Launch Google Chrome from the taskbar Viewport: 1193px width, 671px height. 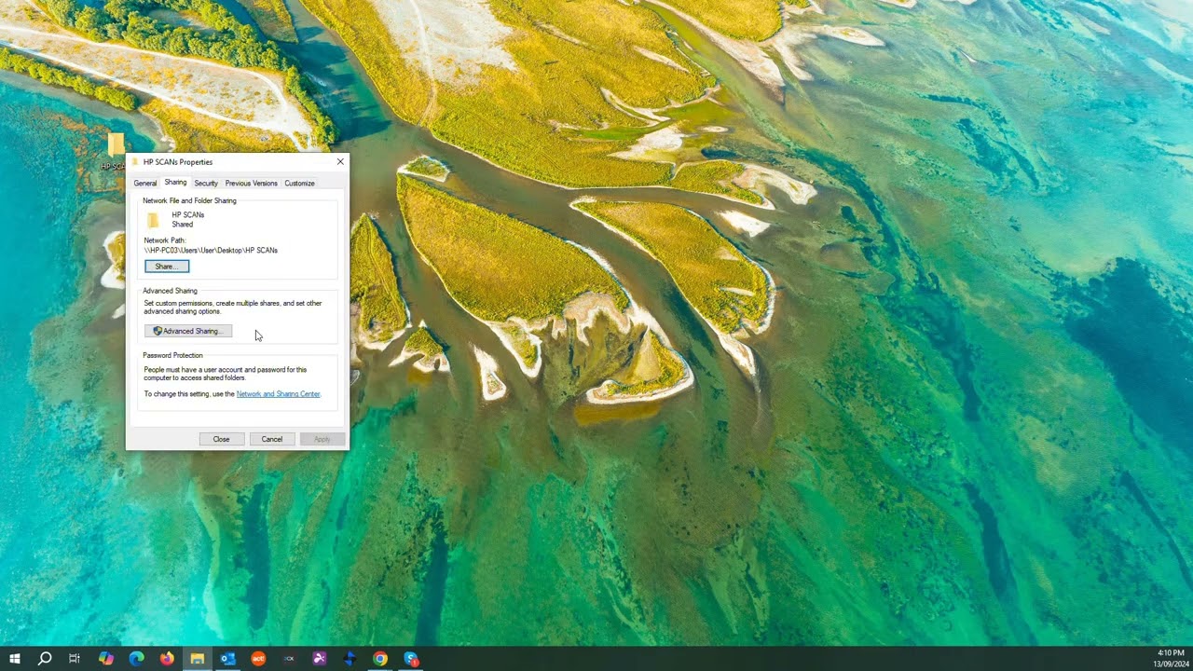click(380, 659)
